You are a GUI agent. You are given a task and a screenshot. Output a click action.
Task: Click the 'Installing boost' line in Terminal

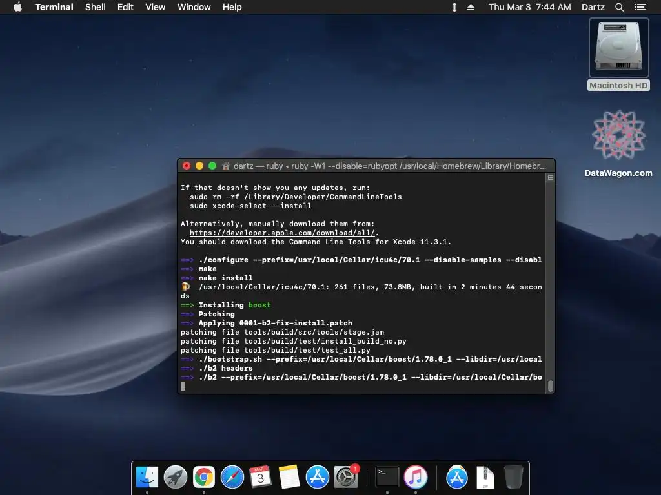tap(225, 305)
